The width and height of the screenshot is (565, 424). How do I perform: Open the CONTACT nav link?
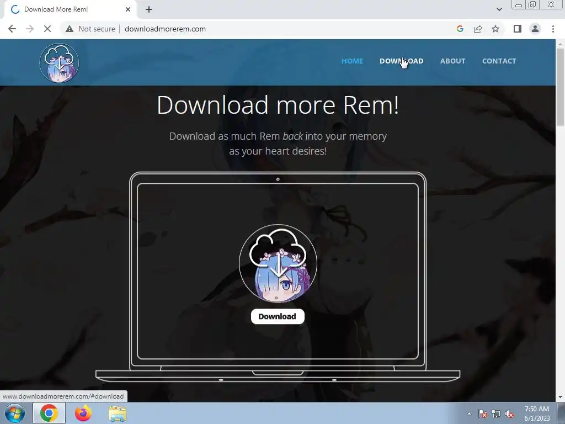[499, 61]
